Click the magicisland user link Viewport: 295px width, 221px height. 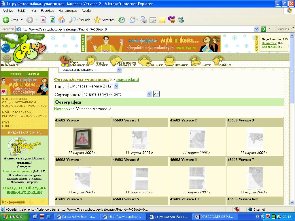pos(128,79)
